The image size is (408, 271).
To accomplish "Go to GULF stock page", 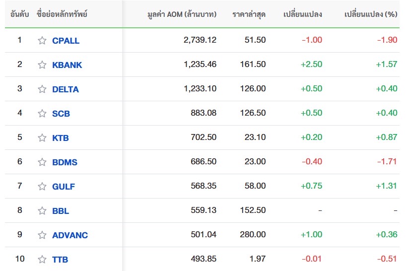I will point(64,187).
